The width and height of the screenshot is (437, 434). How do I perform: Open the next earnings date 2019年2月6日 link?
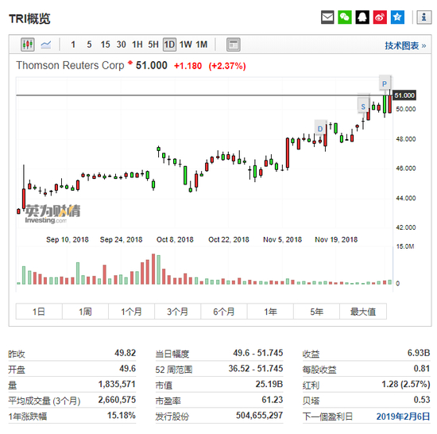[403, 417]
